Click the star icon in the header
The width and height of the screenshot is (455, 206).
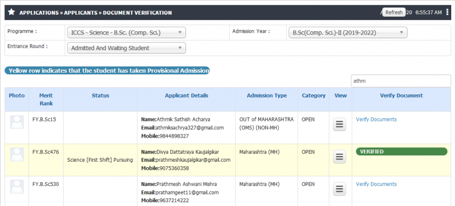click(11, 12)
